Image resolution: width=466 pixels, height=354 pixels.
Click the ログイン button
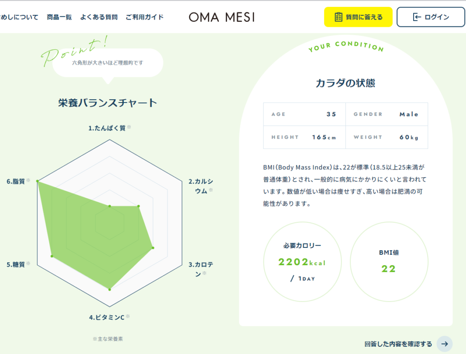click(431, 17)
